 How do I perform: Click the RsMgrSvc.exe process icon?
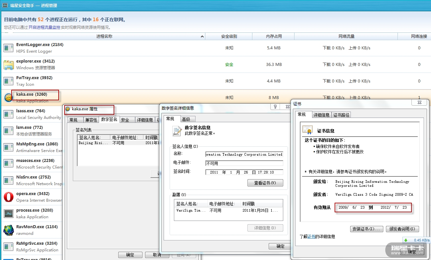tap(8, 247)
